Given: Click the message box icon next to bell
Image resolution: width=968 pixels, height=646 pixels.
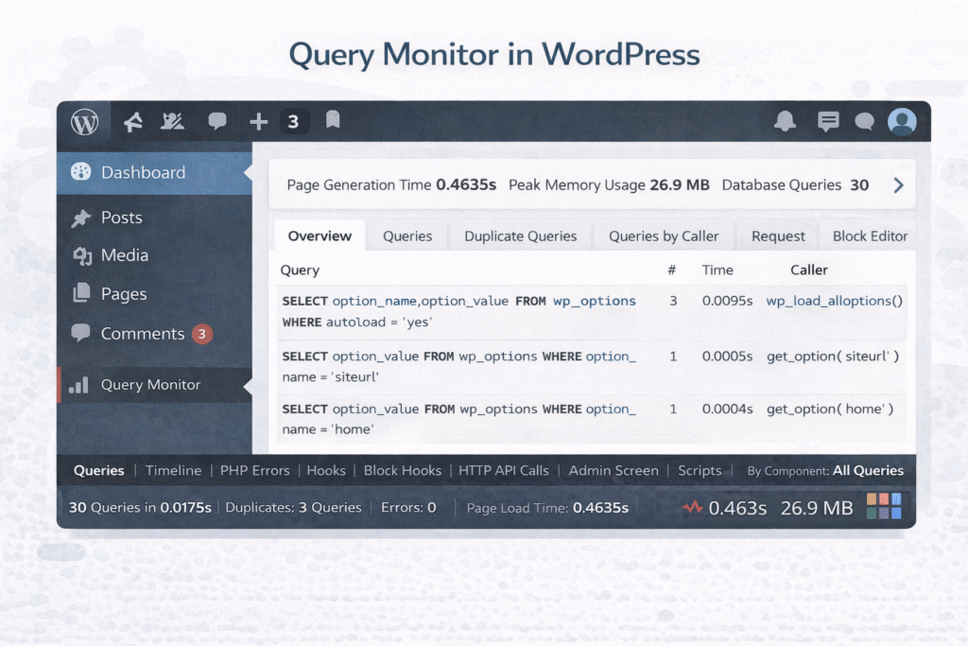Looking at the screenshot, I should point(828,121).
